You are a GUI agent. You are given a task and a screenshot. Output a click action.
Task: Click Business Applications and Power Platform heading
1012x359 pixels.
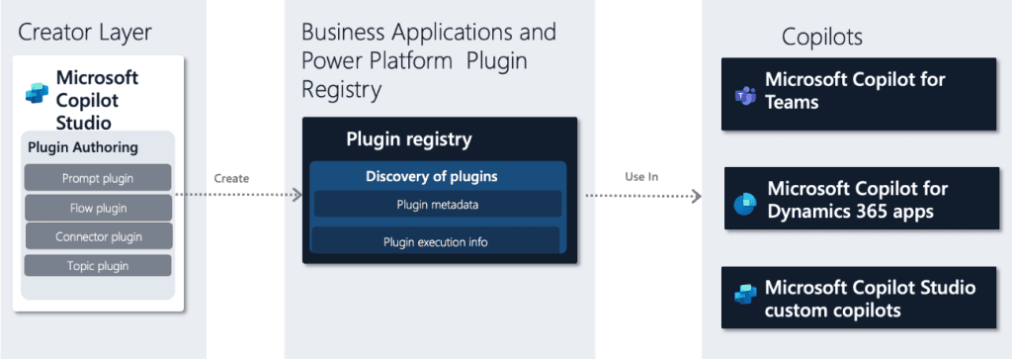[x=429, y=61]
